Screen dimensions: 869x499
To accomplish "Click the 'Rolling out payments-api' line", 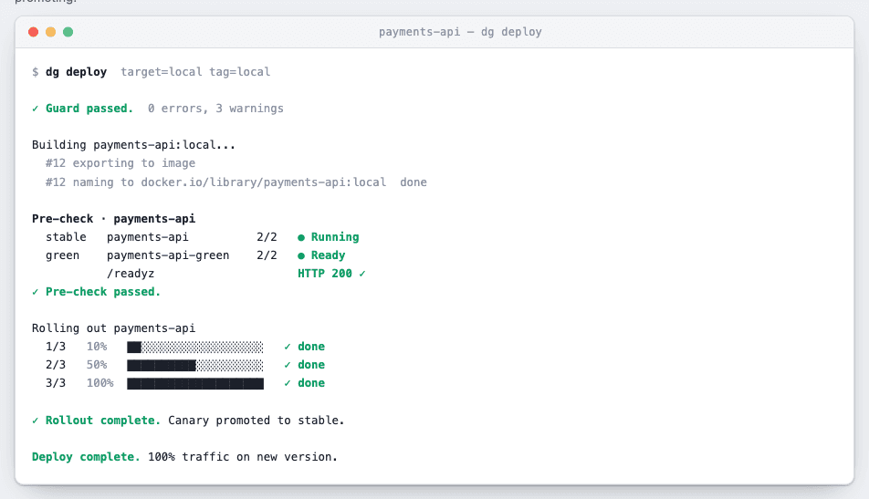I will pos(113,328).
